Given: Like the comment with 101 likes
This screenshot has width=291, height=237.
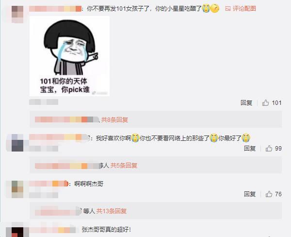Looking at the screenshot, I should 265,102.
